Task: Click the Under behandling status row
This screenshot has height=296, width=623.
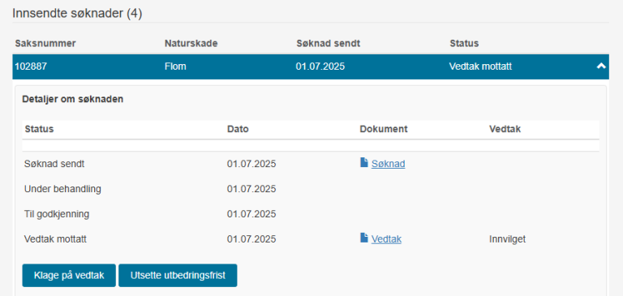Action: (311, 189)
